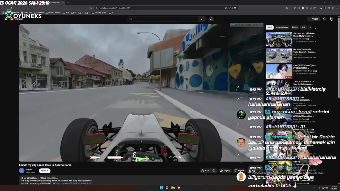
Task: Open the extensions puzzle-piece icon
Action: pos(311,8)
